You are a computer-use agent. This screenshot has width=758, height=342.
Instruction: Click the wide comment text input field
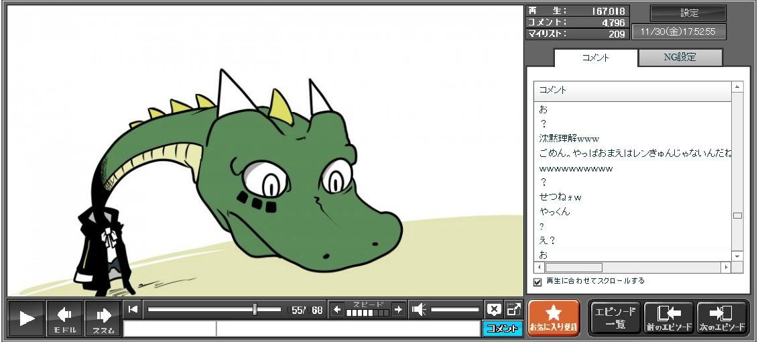[x=347, y=329]
